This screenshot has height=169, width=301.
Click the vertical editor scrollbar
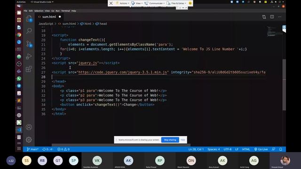click(284, 85)
